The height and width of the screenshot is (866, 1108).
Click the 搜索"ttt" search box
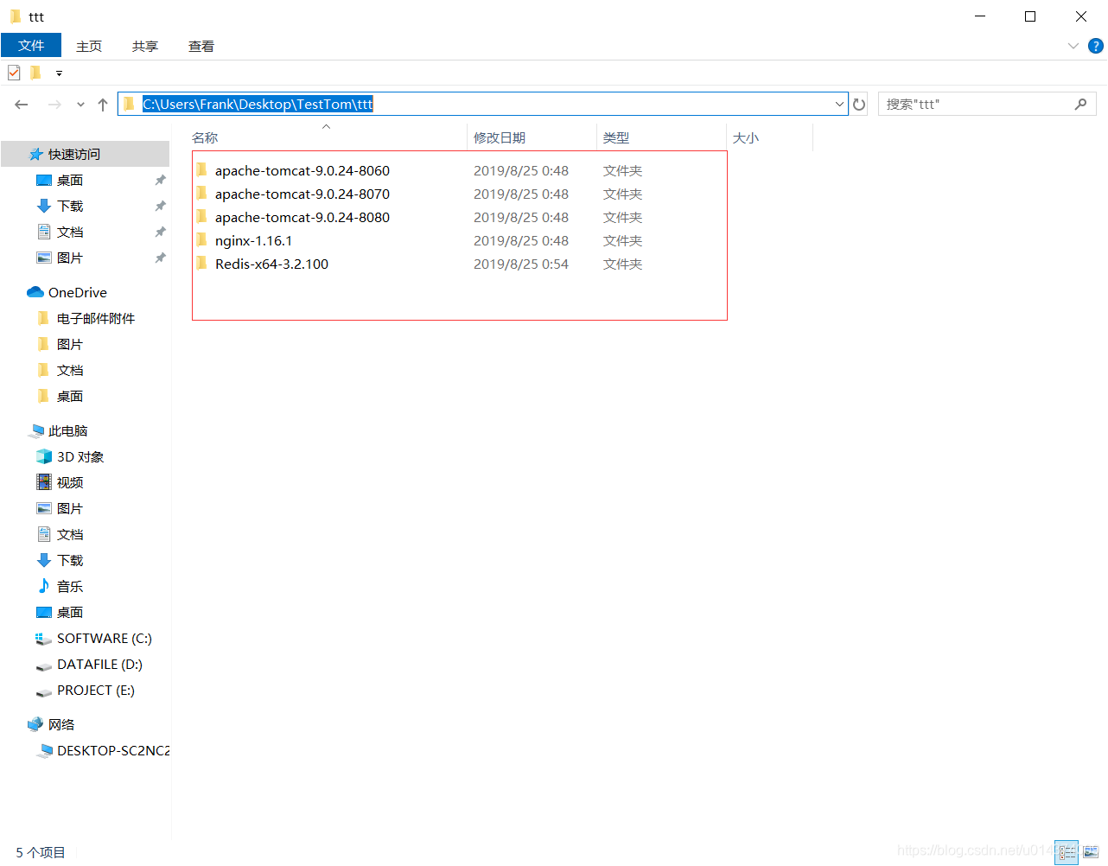point(987,104)
